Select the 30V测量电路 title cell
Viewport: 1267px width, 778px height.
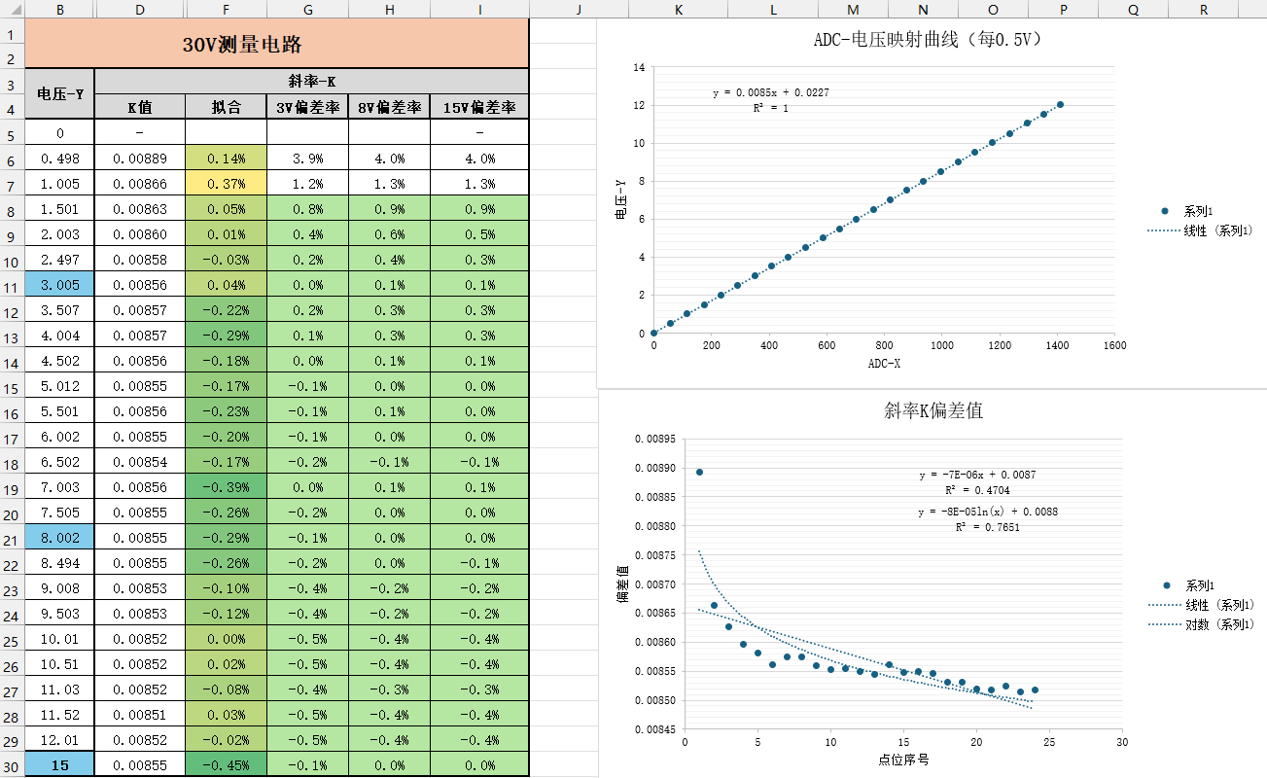click(276, 44)
